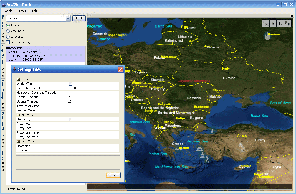Click the E map overlay button

click(x=280, y=23)
